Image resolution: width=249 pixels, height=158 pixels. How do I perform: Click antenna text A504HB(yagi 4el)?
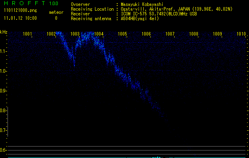[140, 19]
